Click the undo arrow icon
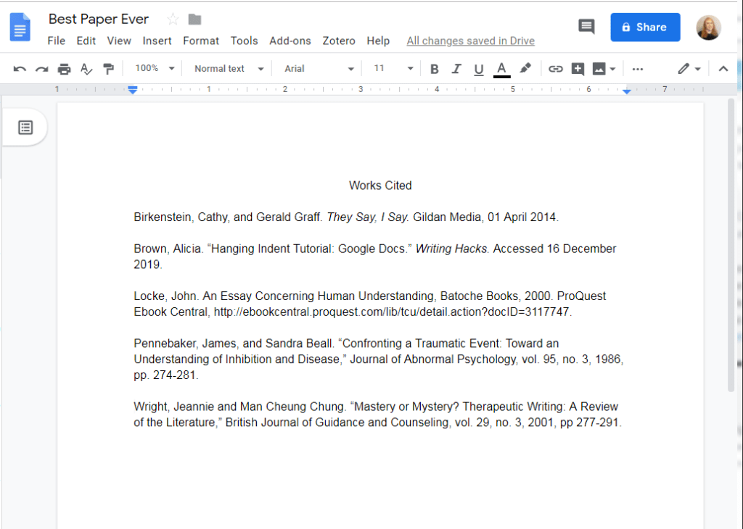 click(20, 69)
